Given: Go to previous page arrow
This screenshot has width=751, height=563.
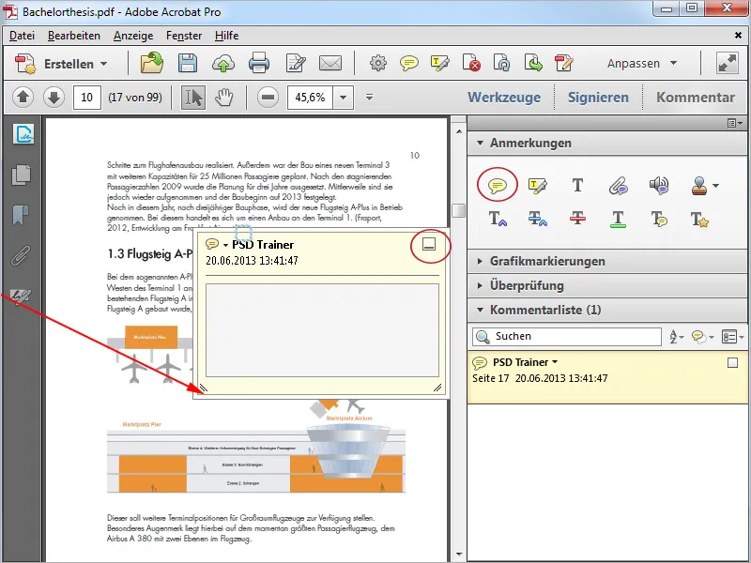Looking at the screenshot, I should coord(23,98).
